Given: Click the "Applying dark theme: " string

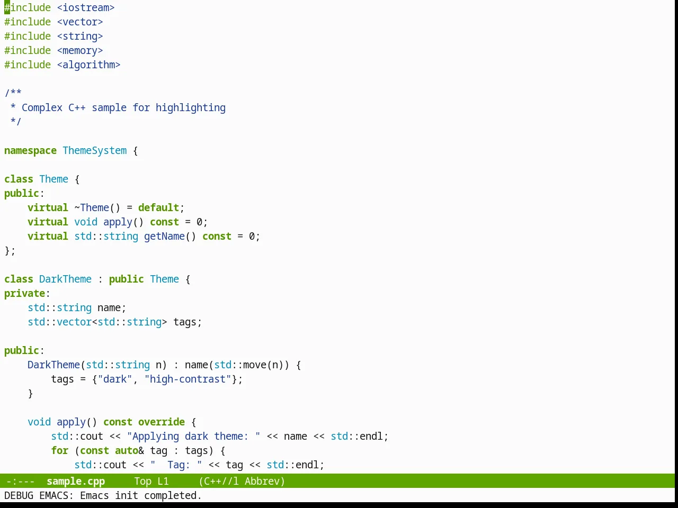Looking at the screenshot, I should point(193,436).
